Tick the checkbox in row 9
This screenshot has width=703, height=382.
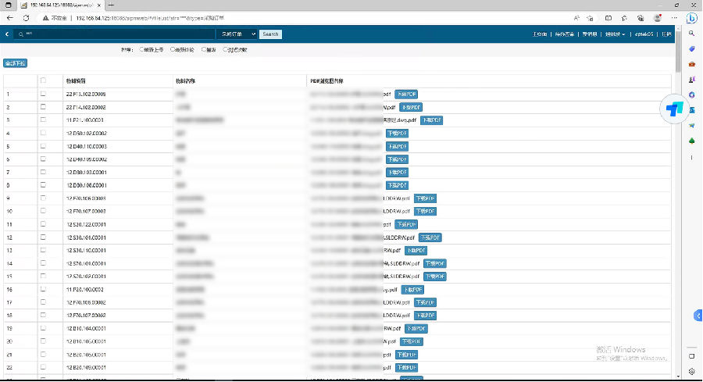tap(43, 198)
